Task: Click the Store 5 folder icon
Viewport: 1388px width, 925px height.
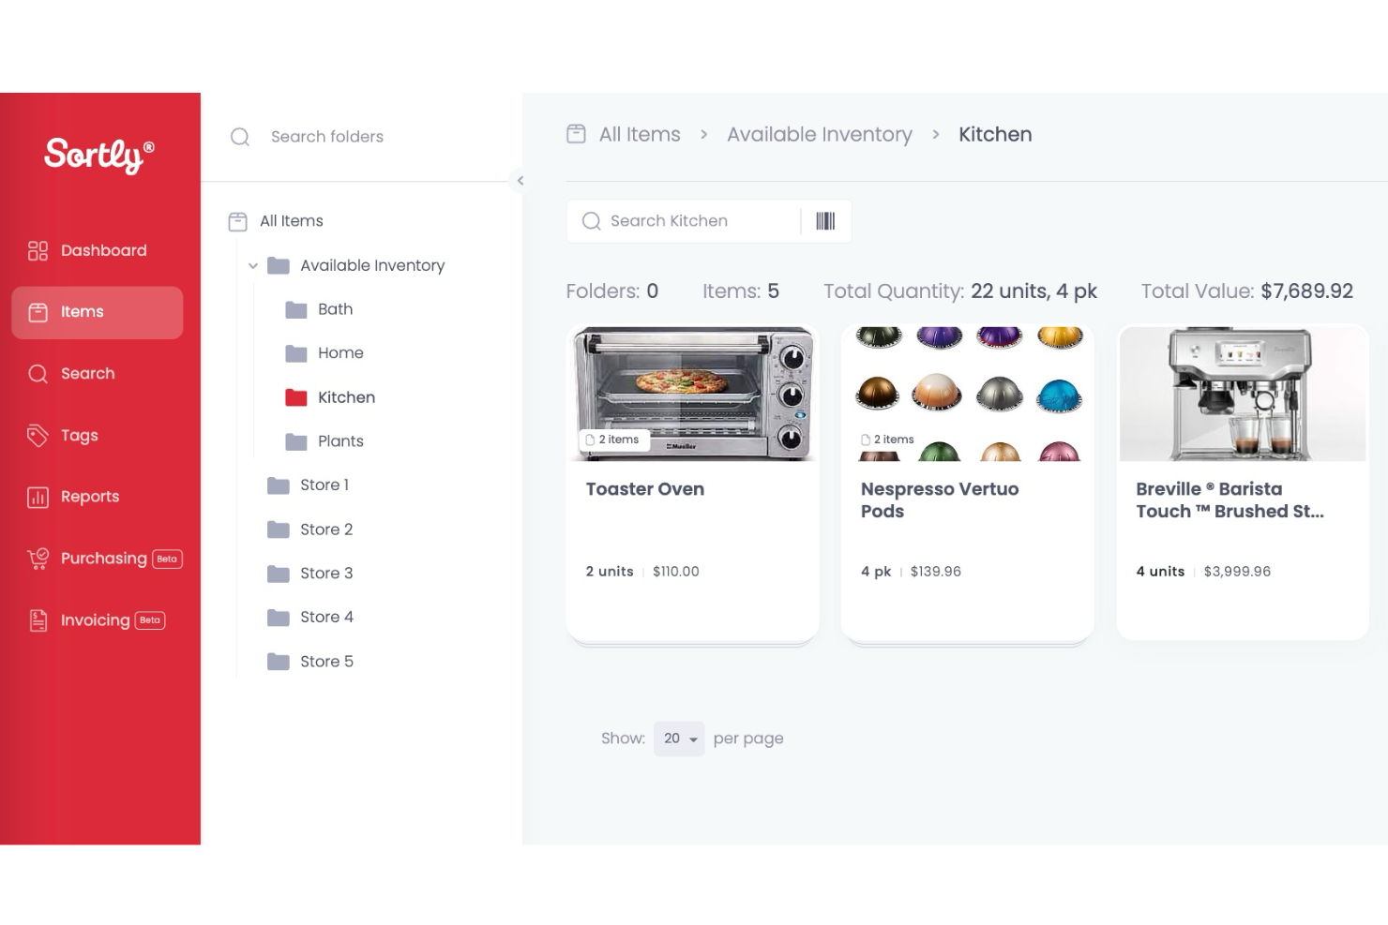Action: click(279, 662)
